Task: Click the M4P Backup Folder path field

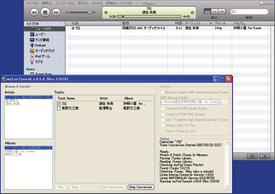Action: pos(190,102)
